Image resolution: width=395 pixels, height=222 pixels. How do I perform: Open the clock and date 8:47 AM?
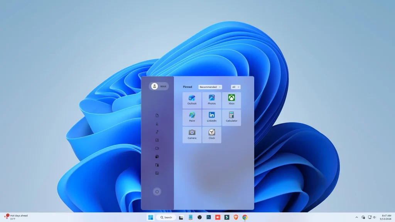point(385,217)
